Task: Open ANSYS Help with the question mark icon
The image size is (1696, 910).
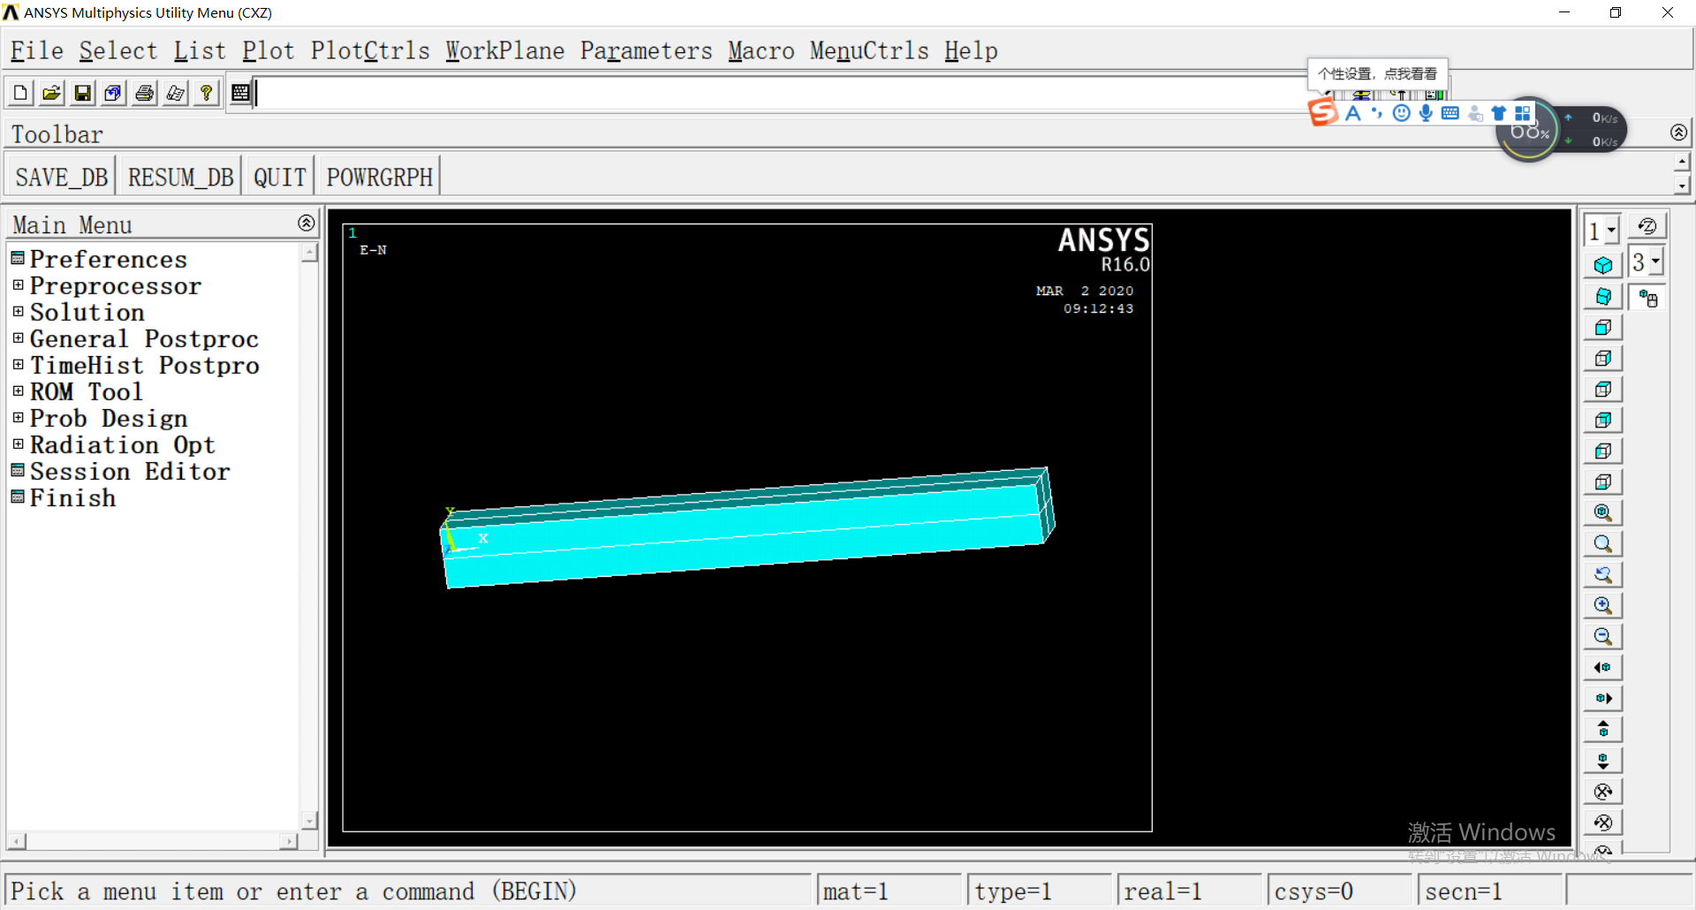Action: pos(206,92)
